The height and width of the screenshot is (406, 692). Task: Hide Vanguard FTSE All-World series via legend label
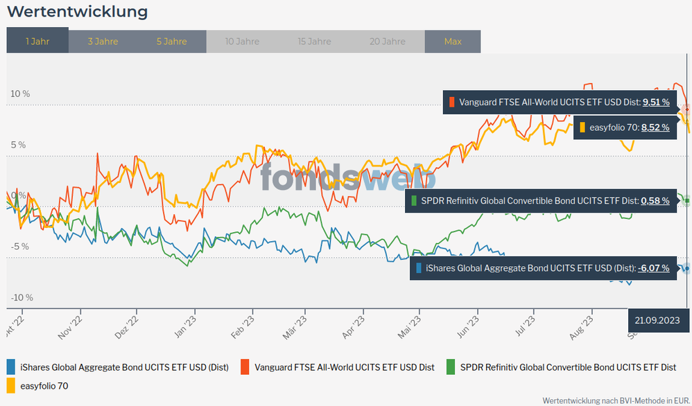[x=345, y=367]
